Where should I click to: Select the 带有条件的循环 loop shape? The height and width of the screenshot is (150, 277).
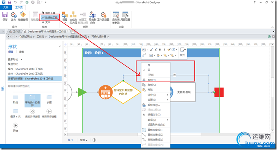coord(33,101)
